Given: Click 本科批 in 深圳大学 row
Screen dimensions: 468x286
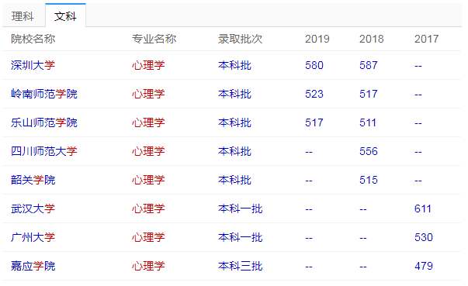Looking at the screenshot, I should coord(234,65).
